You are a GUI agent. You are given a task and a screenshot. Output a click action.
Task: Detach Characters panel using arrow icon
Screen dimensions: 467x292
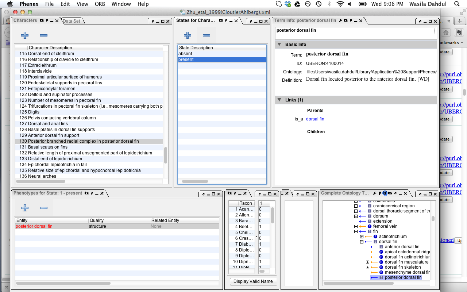47,21
